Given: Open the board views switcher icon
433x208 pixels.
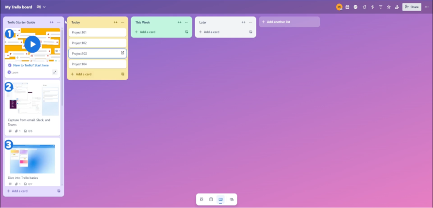Looking at the screenshot, I should (x=39, y=7).
